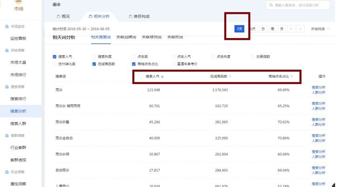Click the 统计时间 2019-05-30 date range text
337x187 pixels.
[81, 29]
